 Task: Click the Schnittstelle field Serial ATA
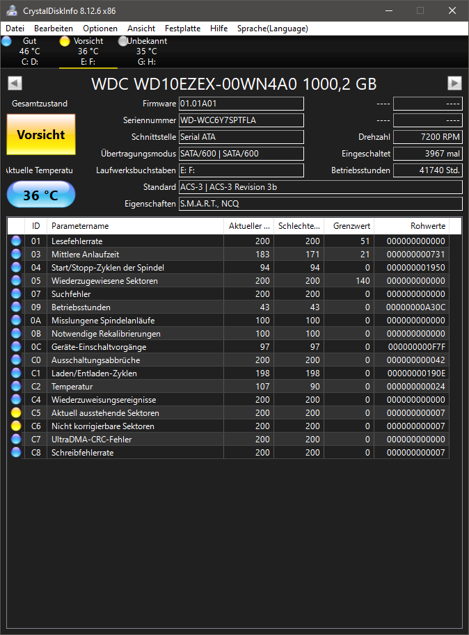[x=241, y=137]
